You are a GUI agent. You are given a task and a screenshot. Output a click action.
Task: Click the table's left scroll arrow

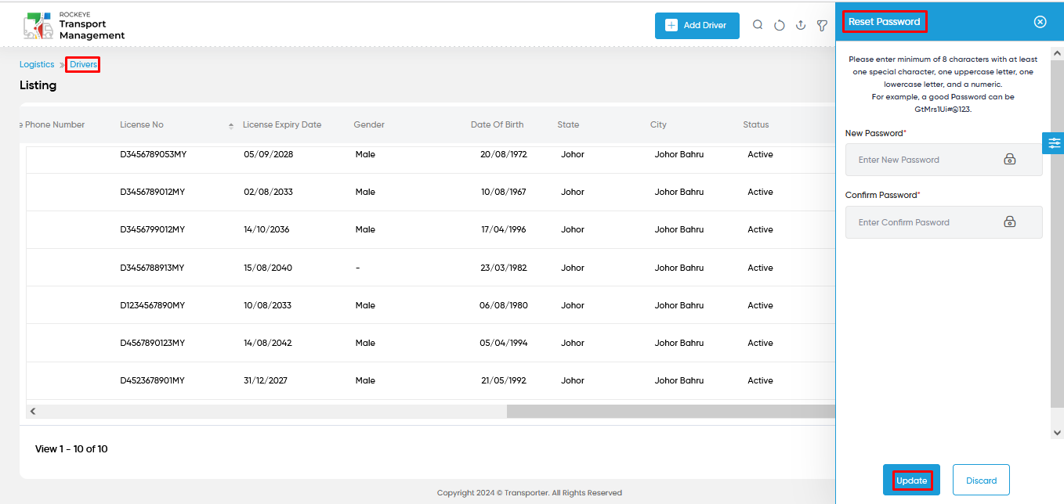33,411
